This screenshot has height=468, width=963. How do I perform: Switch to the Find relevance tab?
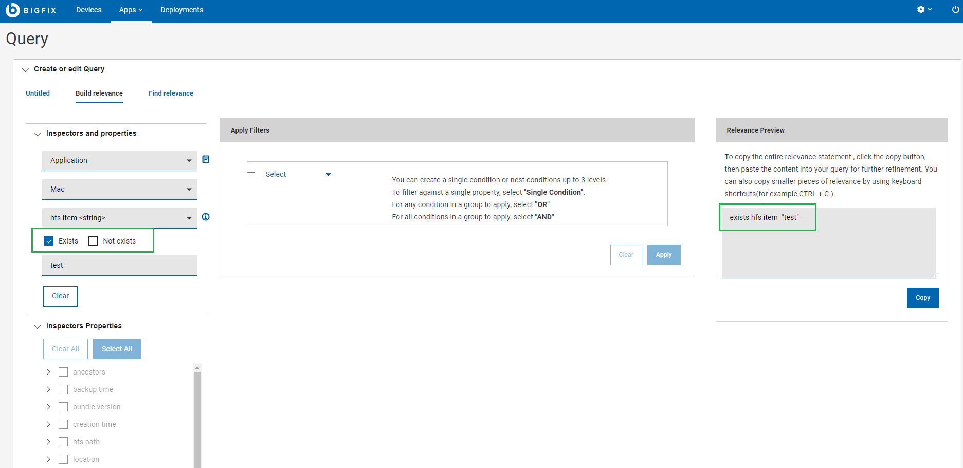pyautogui.click(x=171, y=93)
